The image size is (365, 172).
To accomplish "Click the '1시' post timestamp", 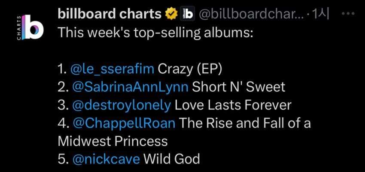I will (322, 14).
